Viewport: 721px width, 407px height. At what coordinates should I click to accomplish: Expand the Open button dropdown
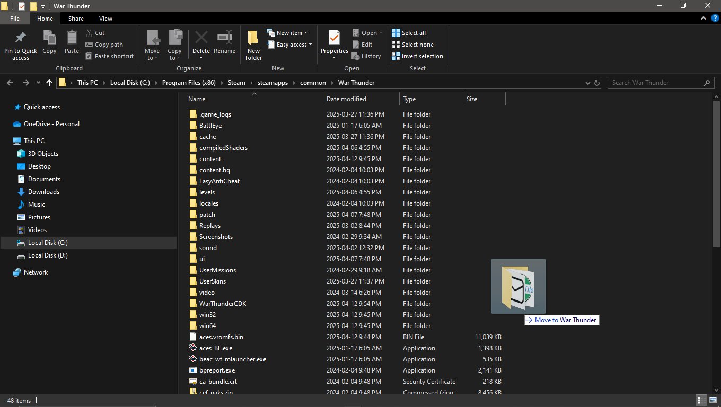[381, 33]
